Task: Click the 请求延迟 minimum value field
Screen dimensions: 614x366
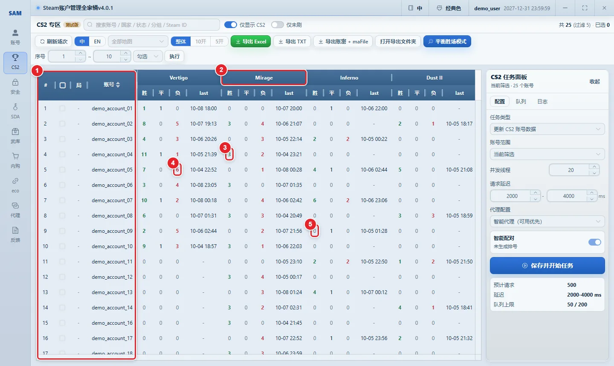Action: [x=512, y=196]
